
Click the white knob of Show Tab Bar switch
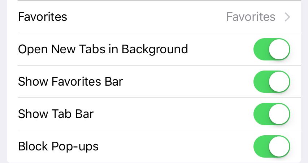click(x=279, y=114)
